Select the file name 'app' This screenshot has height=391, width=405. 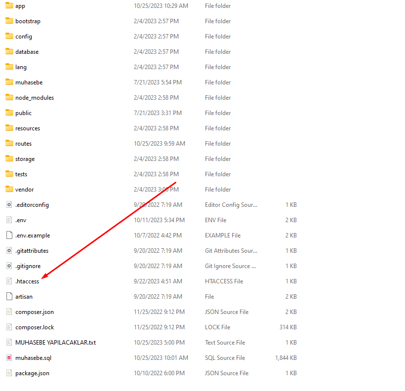pos(20,6)
